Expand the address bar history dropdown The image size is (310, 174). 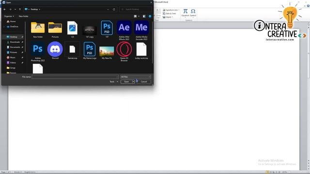(108, 9)
